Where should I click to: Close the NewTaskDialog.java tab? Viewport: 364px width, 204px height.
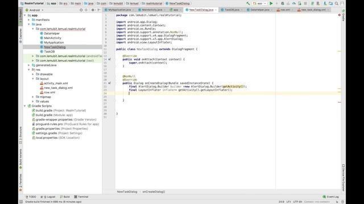click(x=216, y=10)
